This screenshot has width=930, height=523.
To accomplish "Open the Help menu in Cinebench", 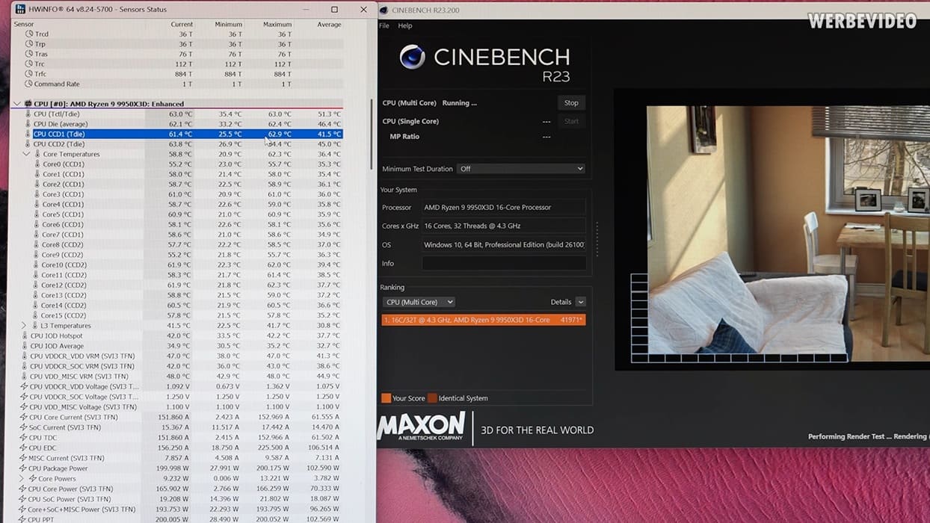I will (405, 25).
